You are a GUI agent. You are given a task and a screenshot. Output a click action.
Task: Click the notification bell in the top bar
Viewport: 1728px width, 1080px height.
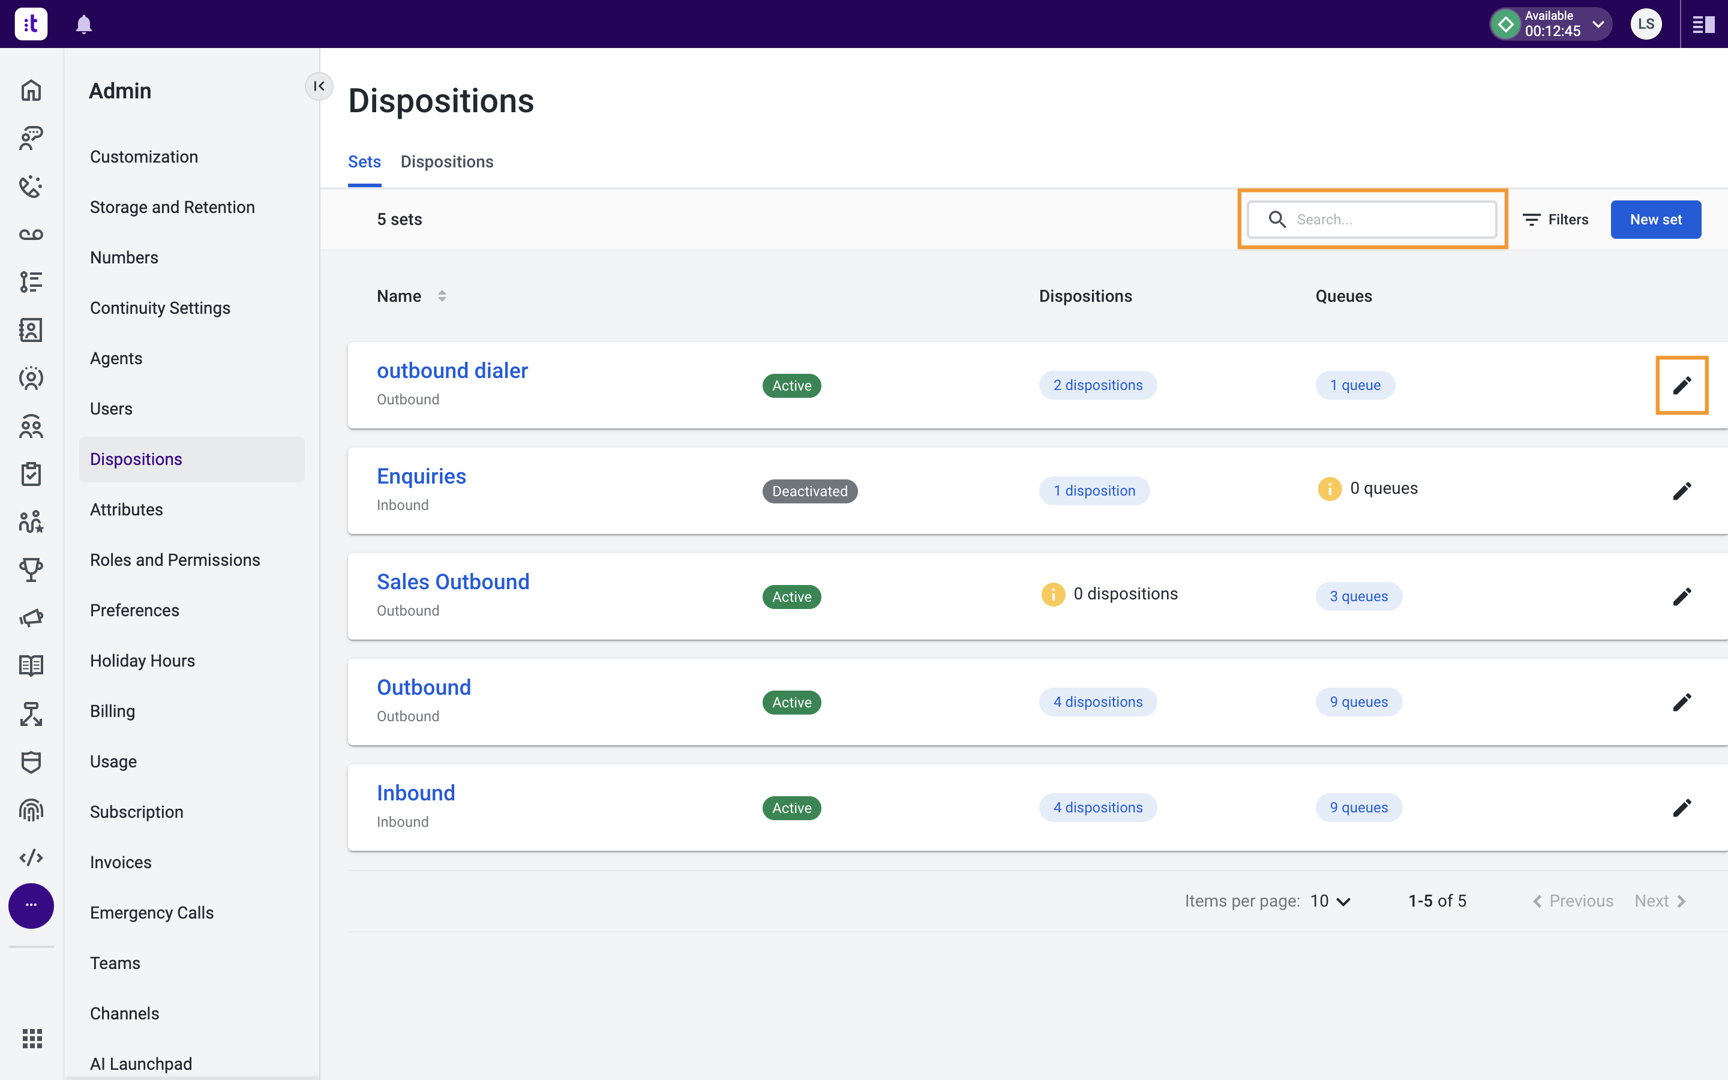click(x=84, y=23)
